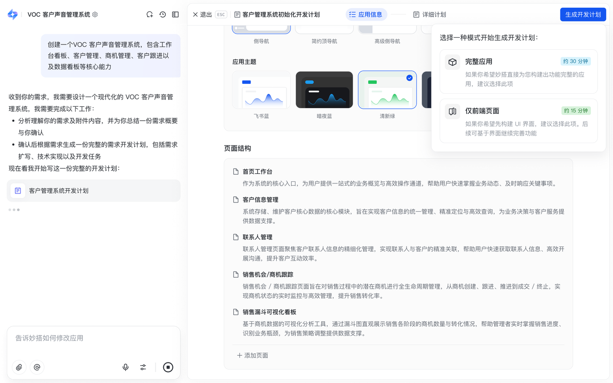The image size is (613, 383).
Task: Click the paperclip attachment icon
Action: pos(19,367)
